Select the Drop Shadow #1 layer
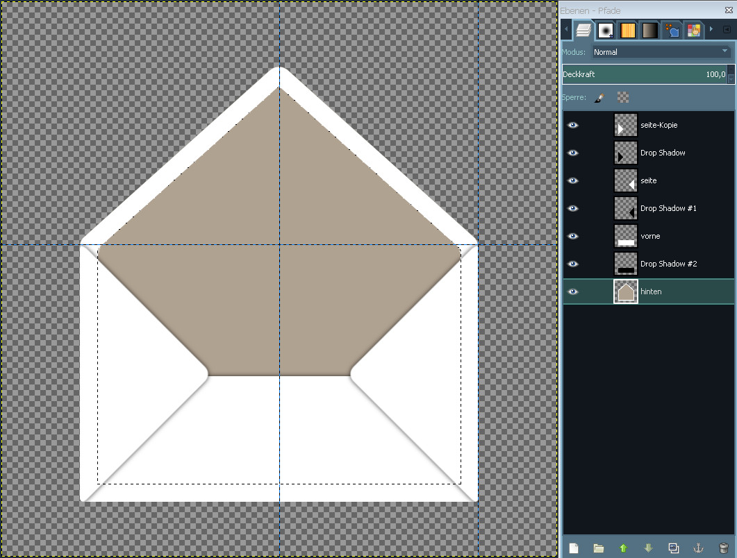The height and width of the screenshot is (558, 737). 668,208
